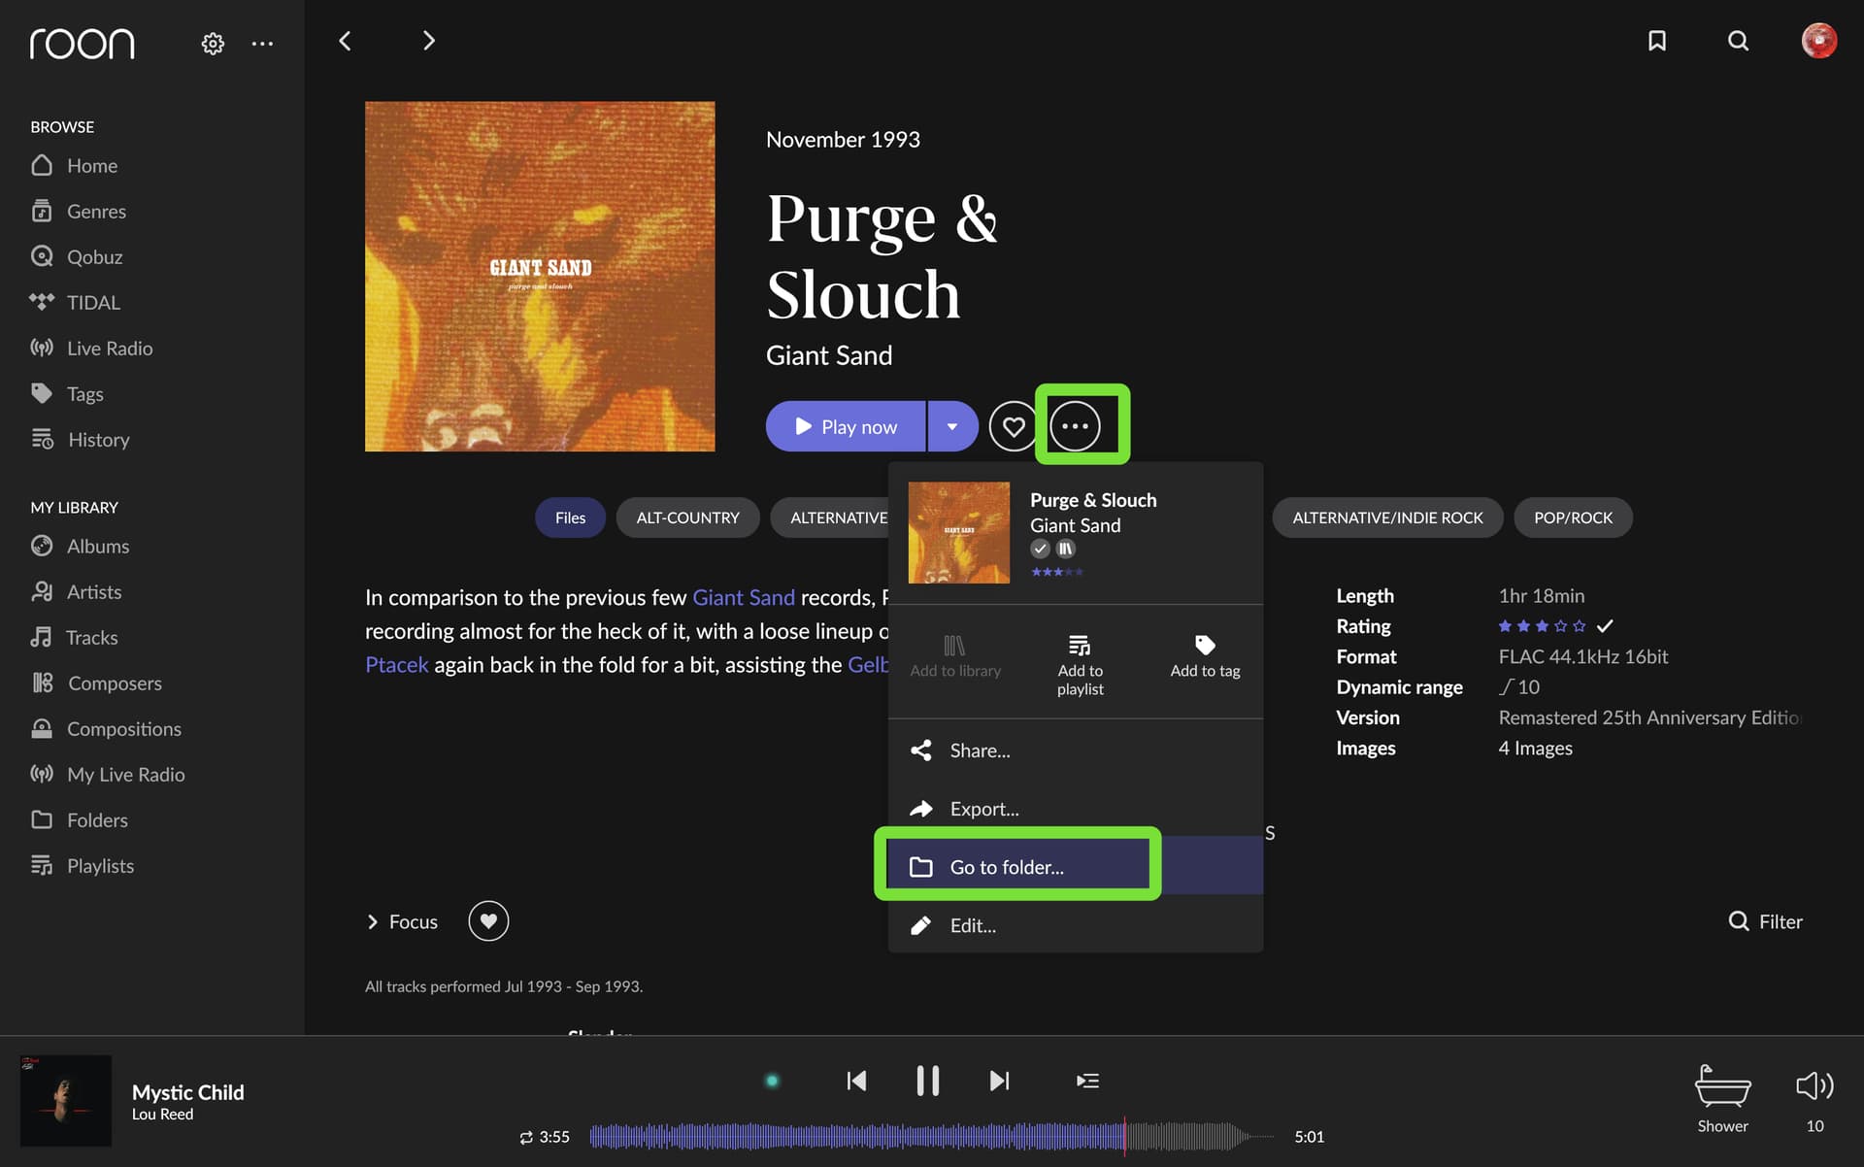Select the ALT-COUNTRY genre tag
The height and width of the screenshot is (1167, 1864).
pyautogui.click(x=687, y=517)
